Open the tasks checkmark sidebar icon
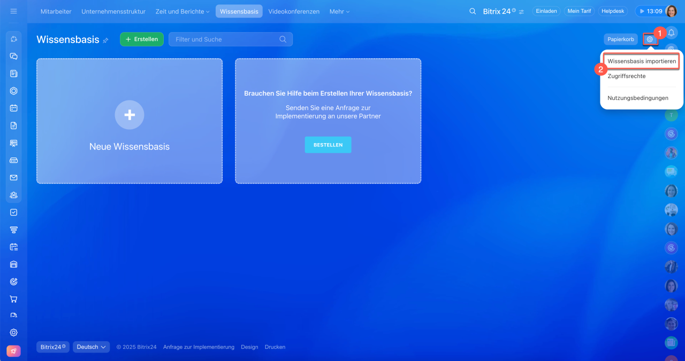685x361 pixels. [14, 212]
